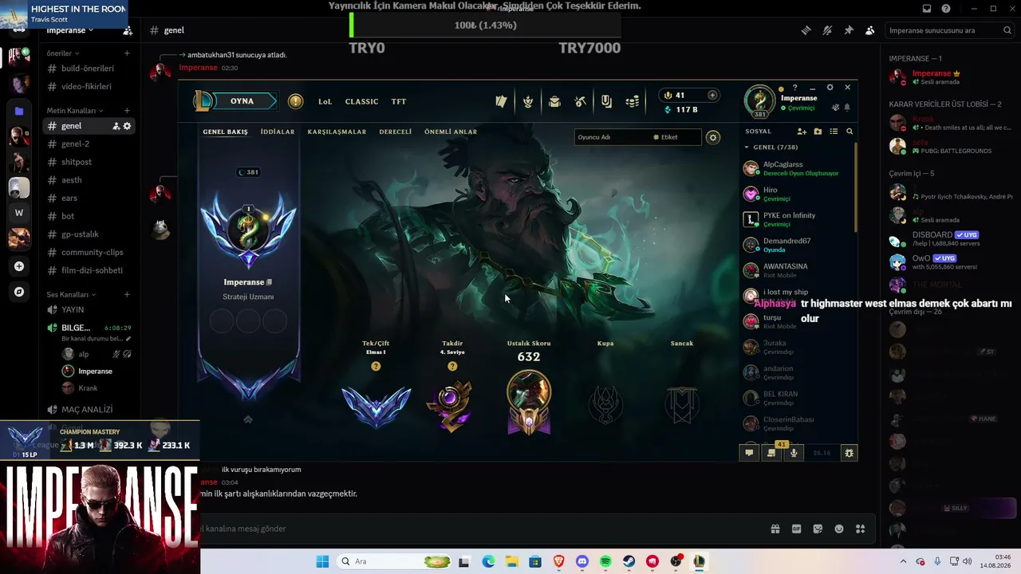Image resolution: width=1021 pixels, height=574 pixels.
Task: Open friend AlpCaglarss in friends list
Action: pos(798,168)
